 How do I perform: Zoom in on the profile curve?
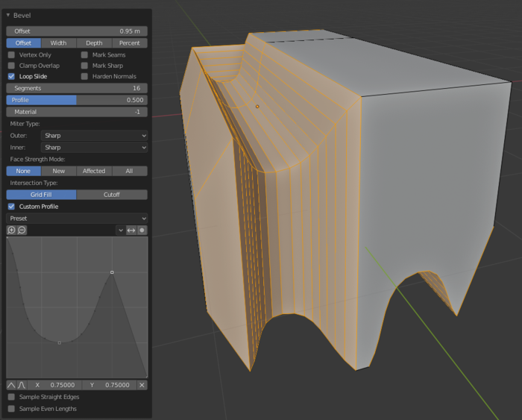[x=11, y=231]
